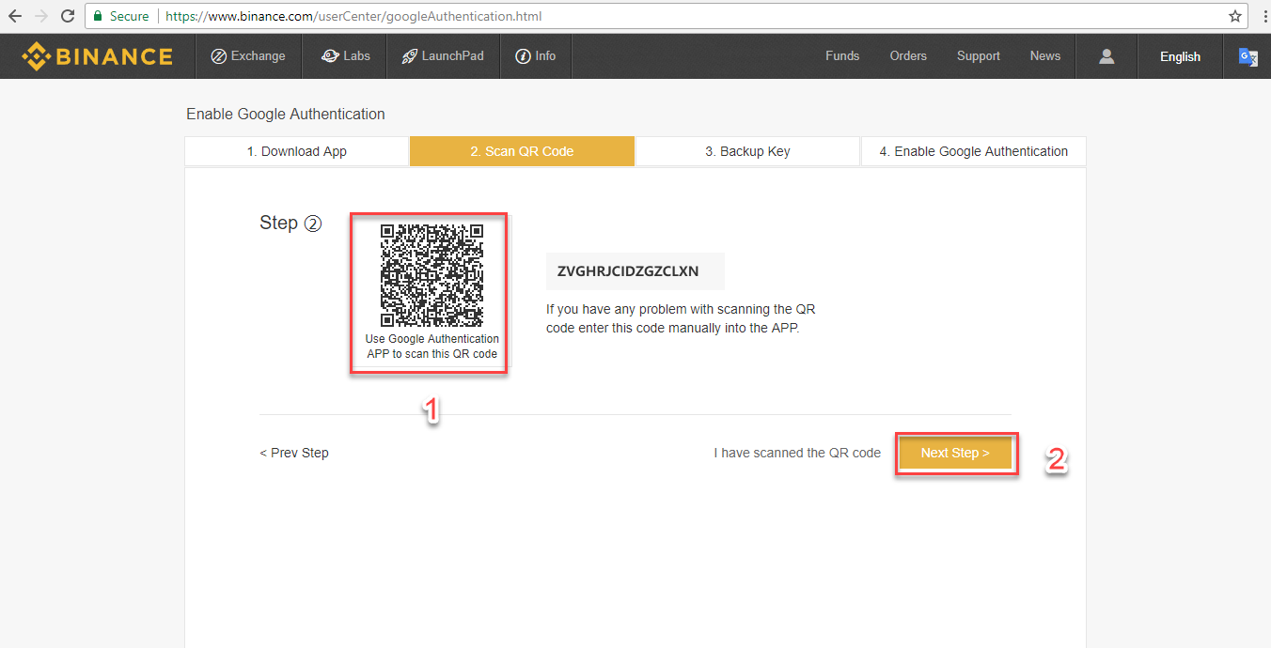Viewport: 1271px width, 648px height.
Task: Expand the English language dropdown
Action: tap(1180, 56)
